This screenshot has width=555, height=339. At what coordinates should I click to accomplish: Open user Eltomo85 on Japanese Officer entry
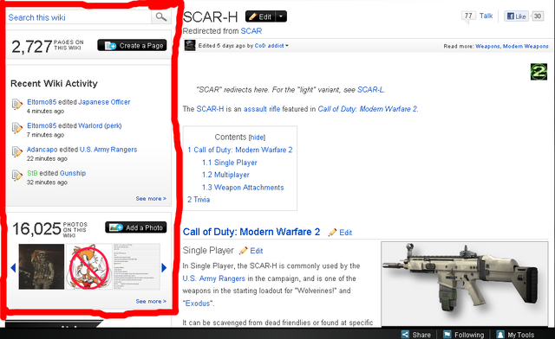pyautogui.click(x=42, y=102)
